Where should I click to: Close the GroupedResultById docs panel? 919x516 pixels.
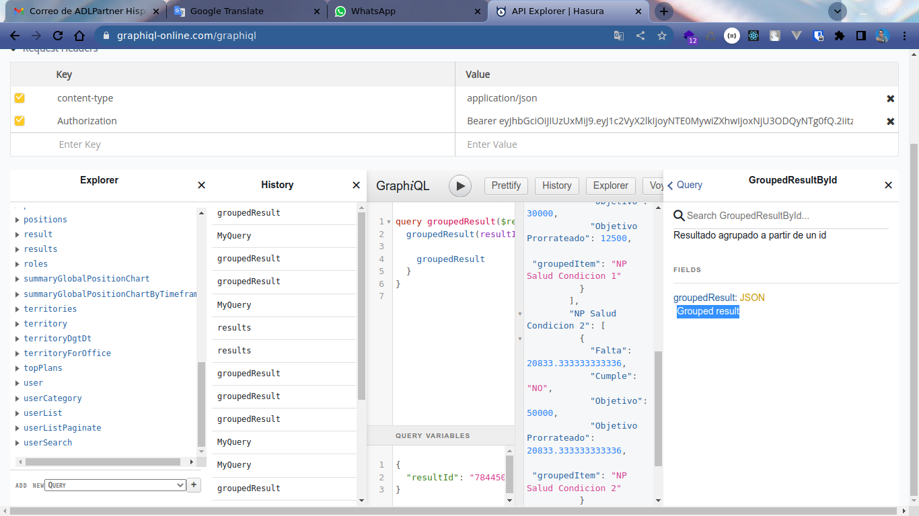[888, 185]
